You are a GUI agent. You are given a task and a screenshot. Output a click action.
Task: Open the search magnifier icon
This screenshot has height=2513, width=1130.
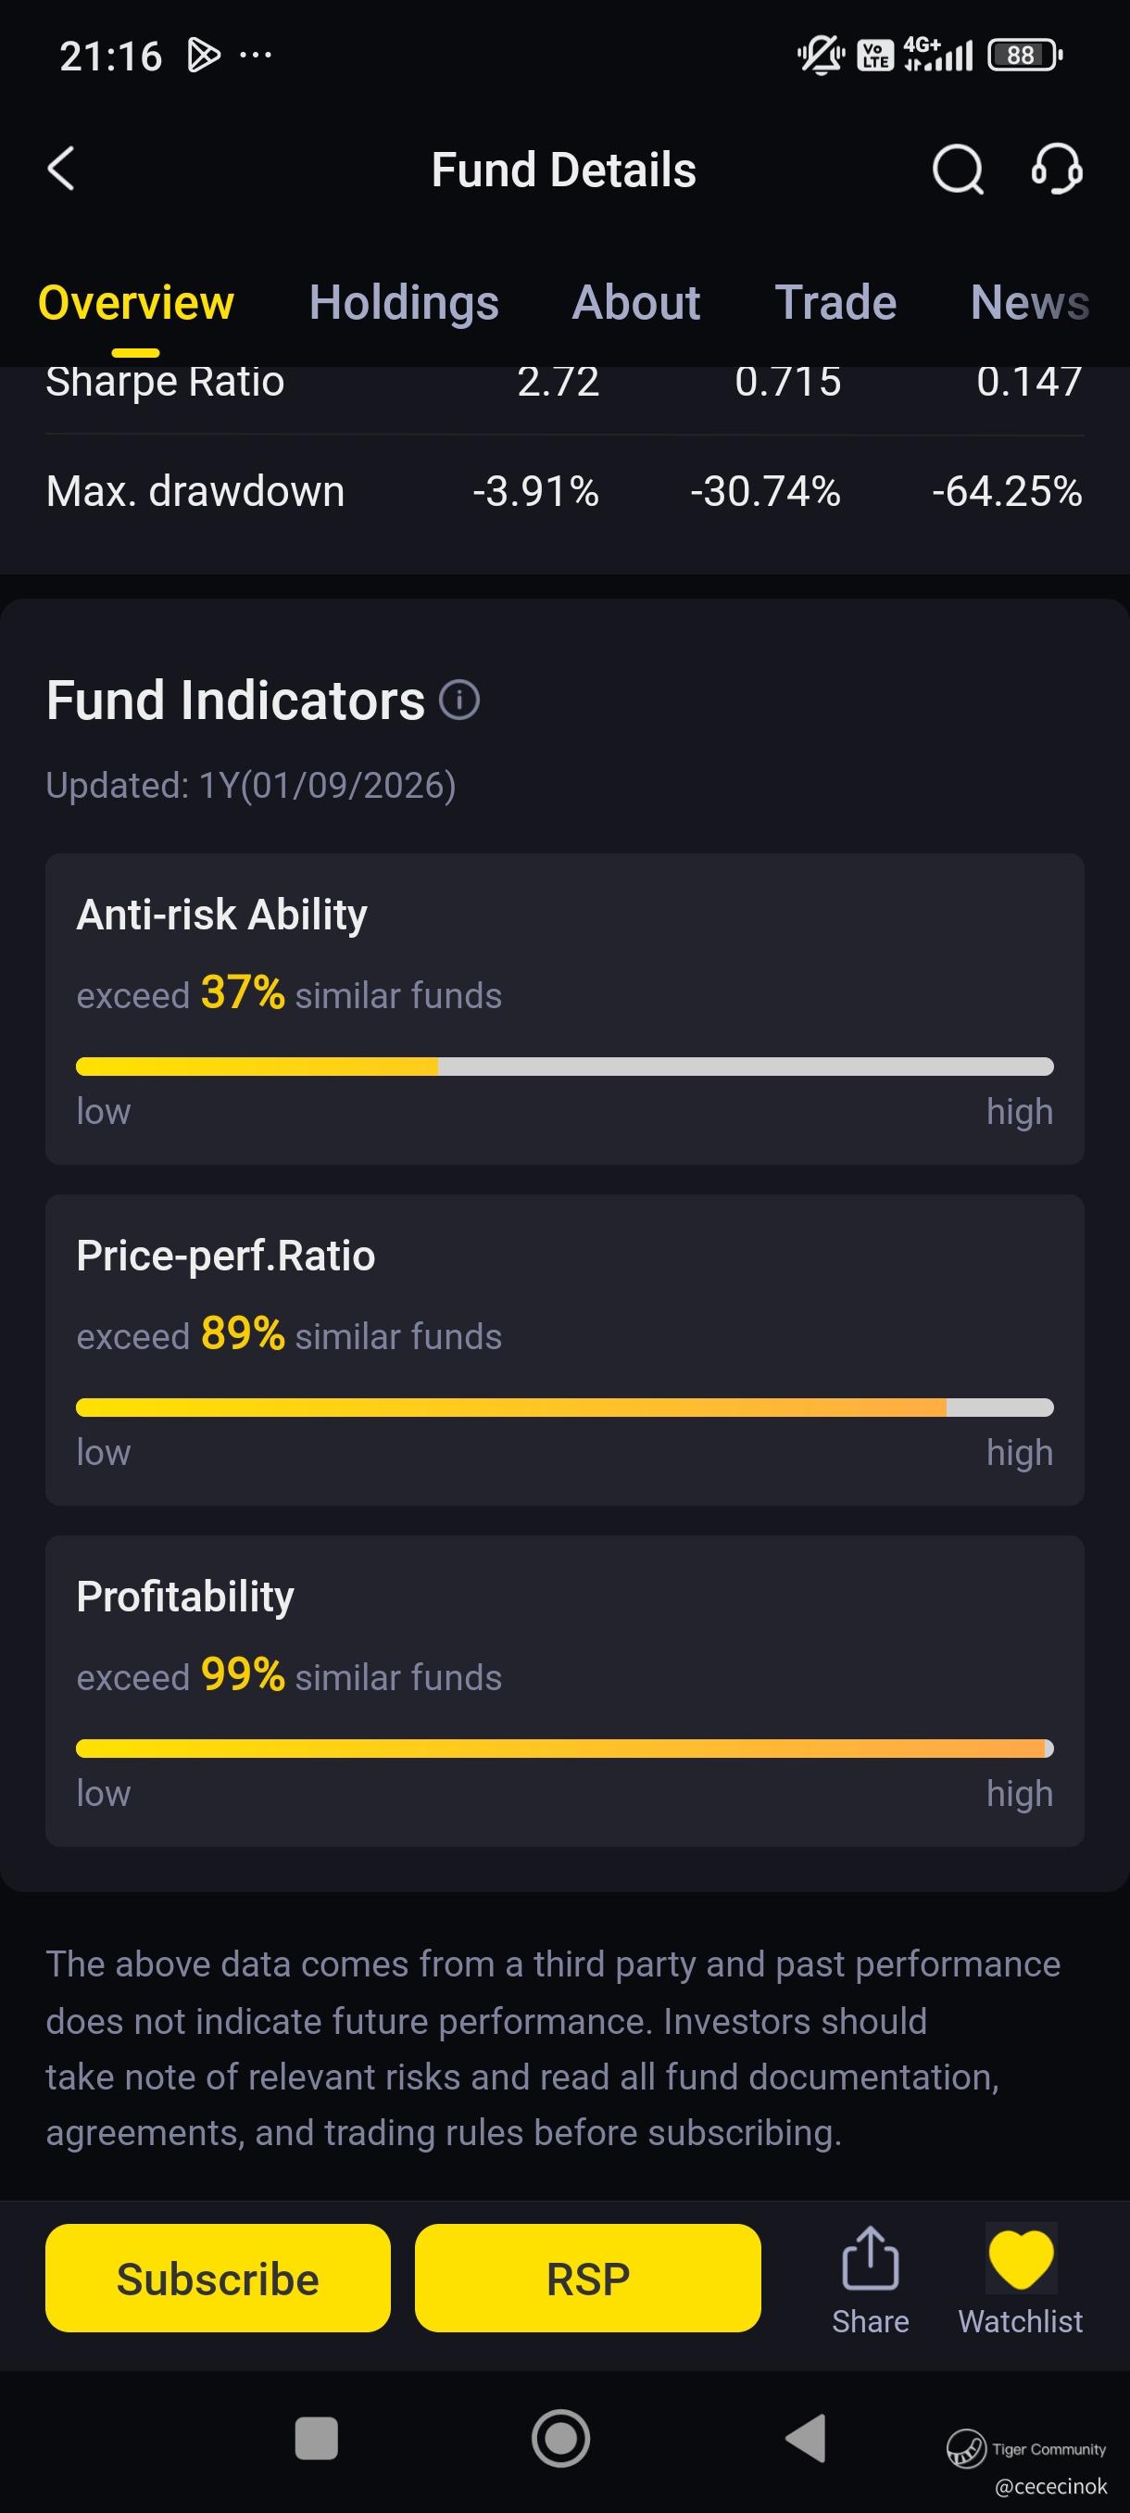(958, 170)
